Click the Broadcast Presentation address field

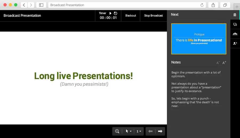point(123,5)
